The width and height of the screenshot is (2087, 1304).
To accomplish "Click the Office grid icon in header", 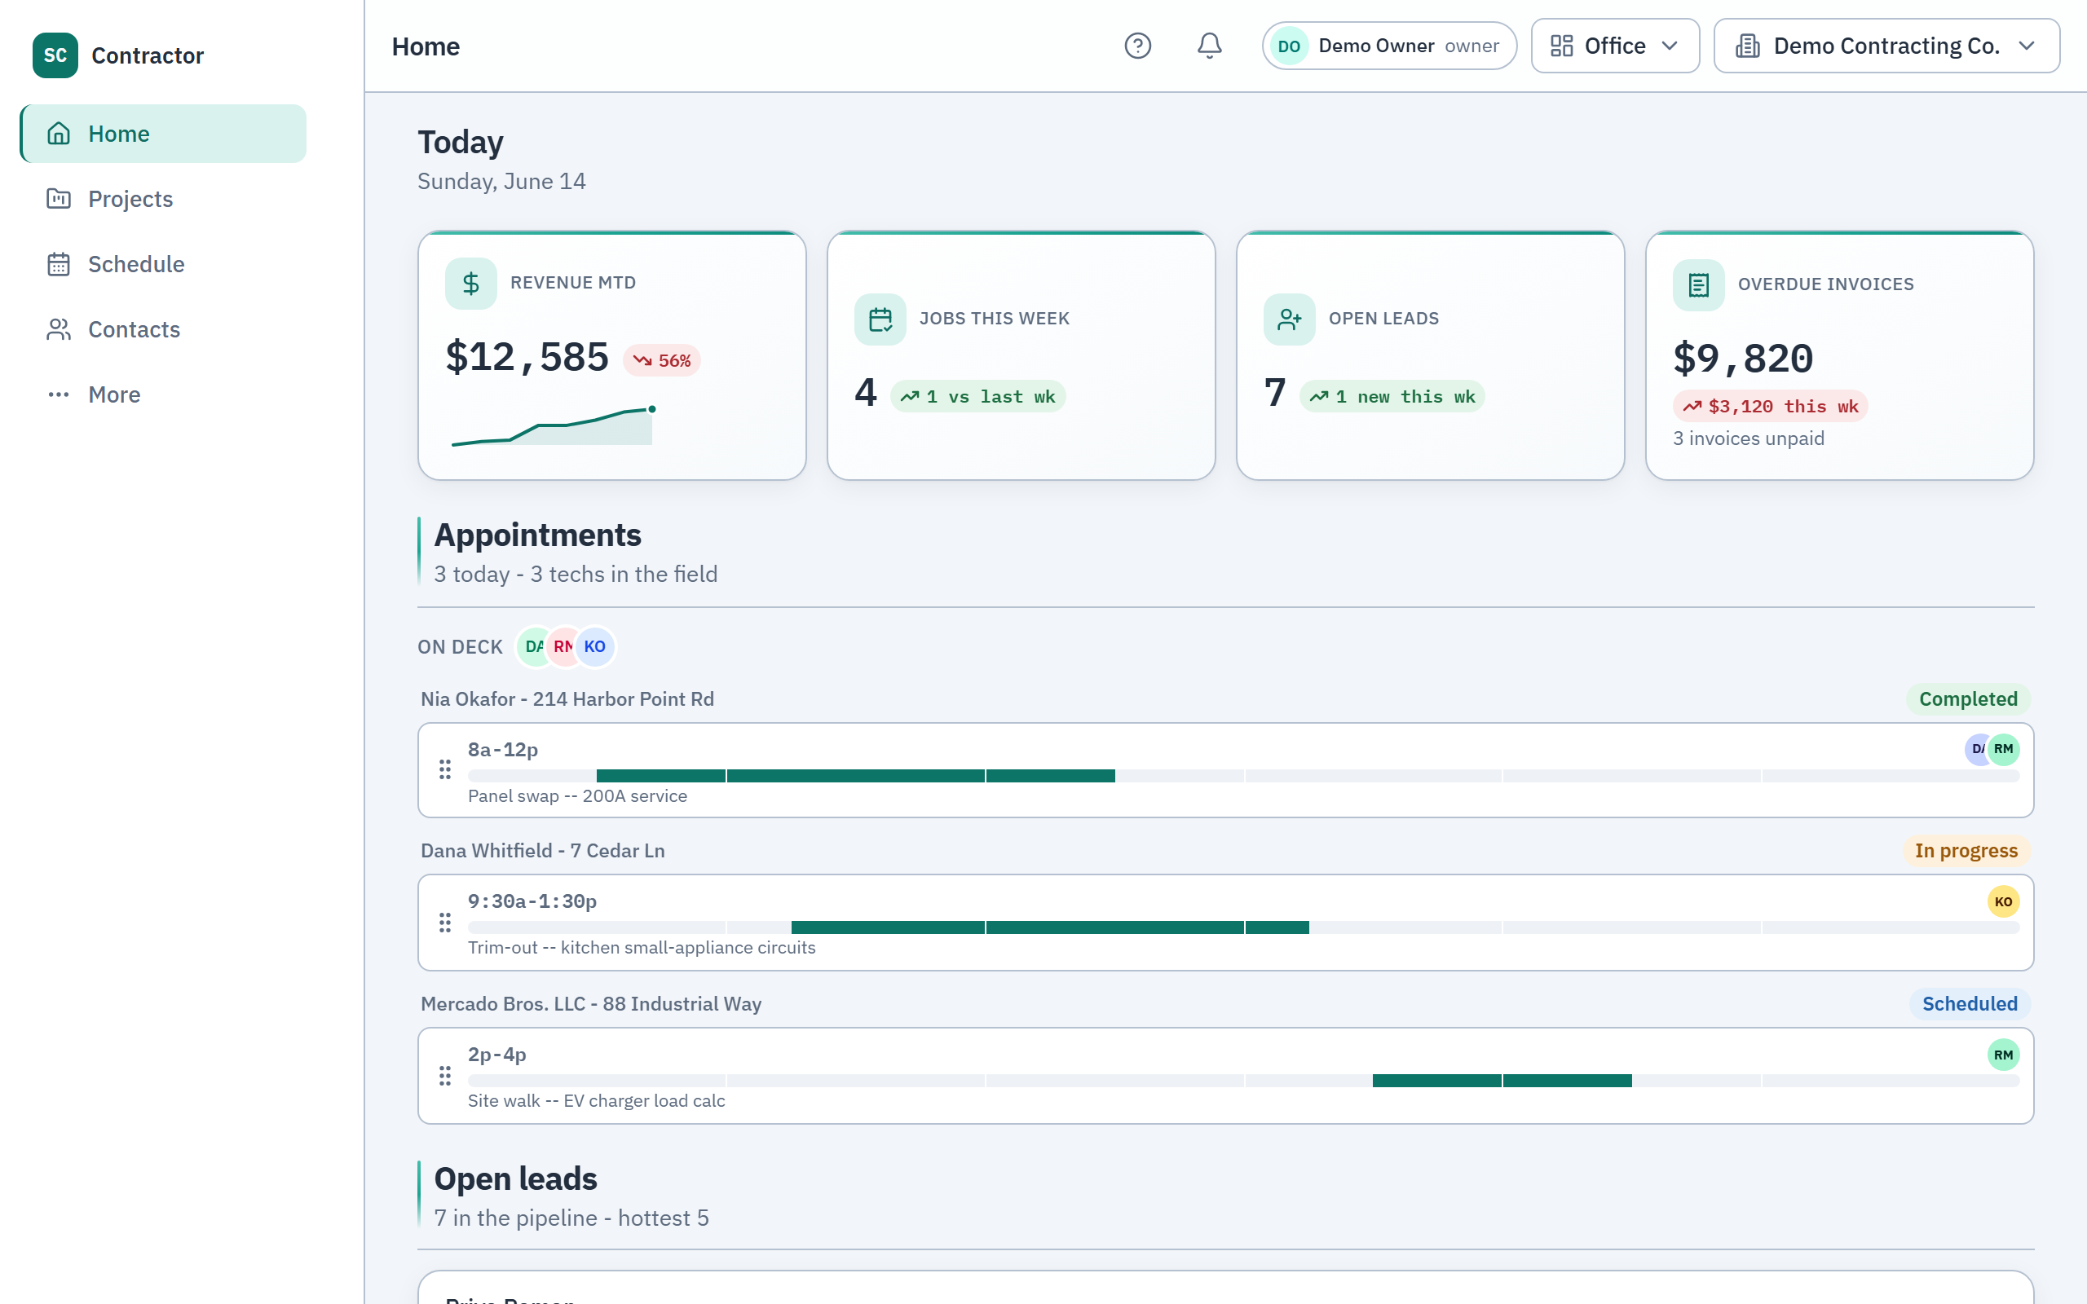I will pos(1561,46).
